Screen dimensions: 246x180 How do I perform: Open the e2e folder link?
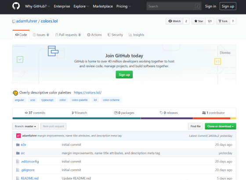tap(23, 145)
